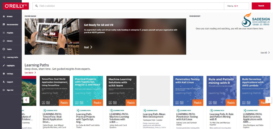
Task: Open Get Ready for AR and VR headline
Action: (99, 25)
